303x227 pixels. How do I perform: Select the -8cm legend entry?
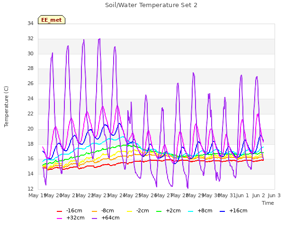[103, 210]
